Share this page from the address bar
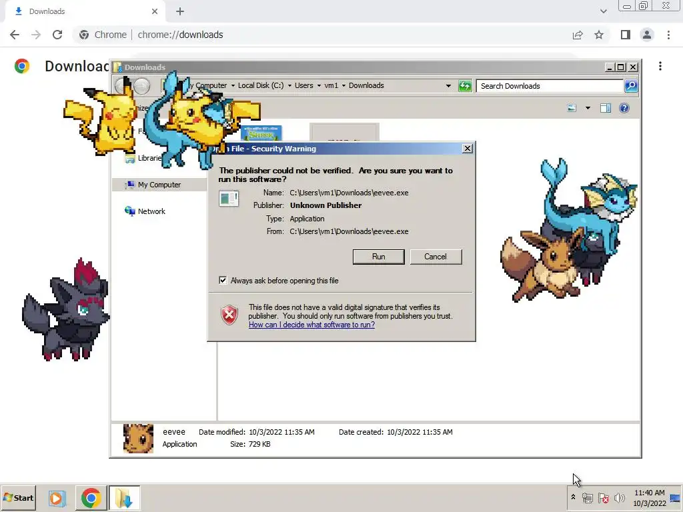 pos(578,35)
